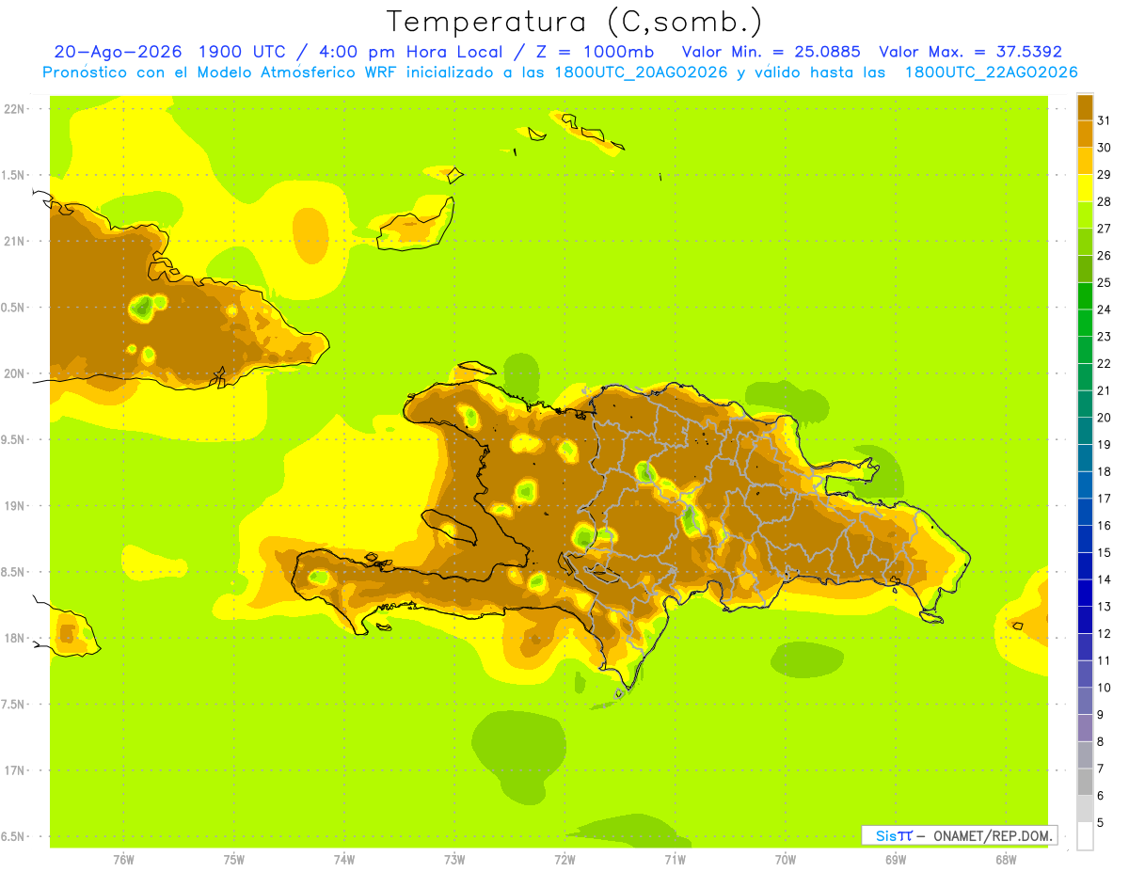The height and width of the screenshot is (872, 1129).
Task: Click the legend value "23"
Action: (1105, 336)
